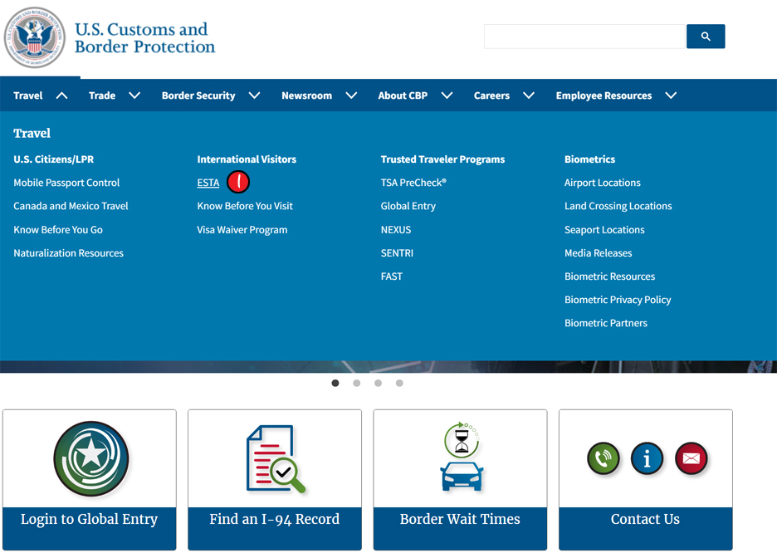Open the FAST link

click(x=392, y=276)
